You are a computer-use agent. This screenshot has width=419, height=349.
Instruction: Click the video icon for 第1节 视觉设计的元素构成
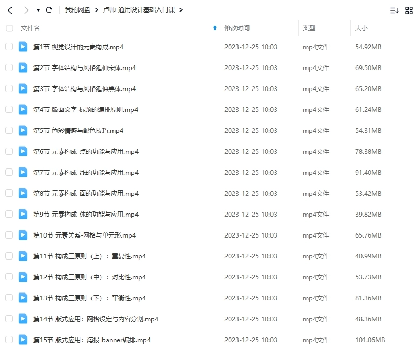click(x=23, y=47)
